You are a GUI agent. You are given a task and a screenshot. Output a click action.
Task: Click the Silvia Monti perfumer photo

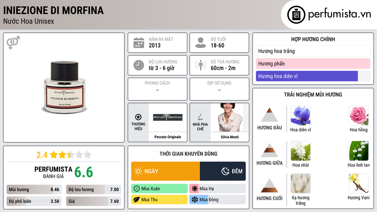pos(230,117)
